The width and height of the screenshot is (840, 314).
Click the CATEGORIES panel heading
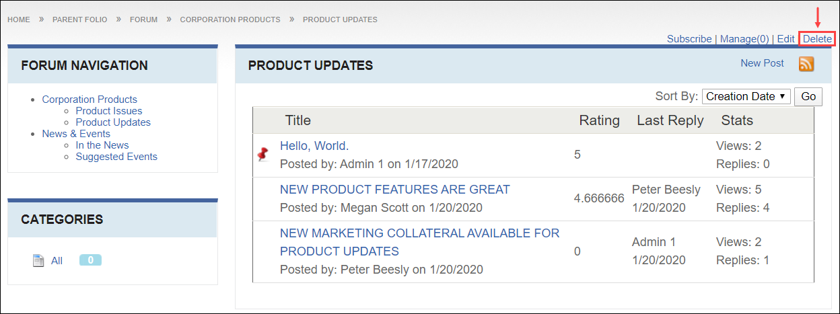62,219
